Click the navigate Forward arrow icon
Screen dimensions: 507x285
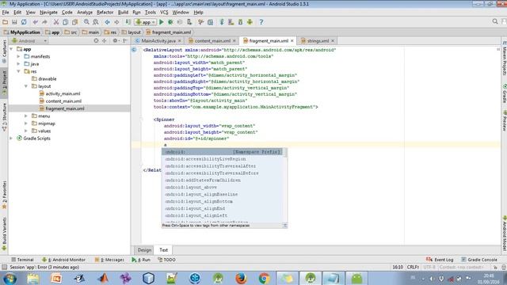click(x=116, y=22)
